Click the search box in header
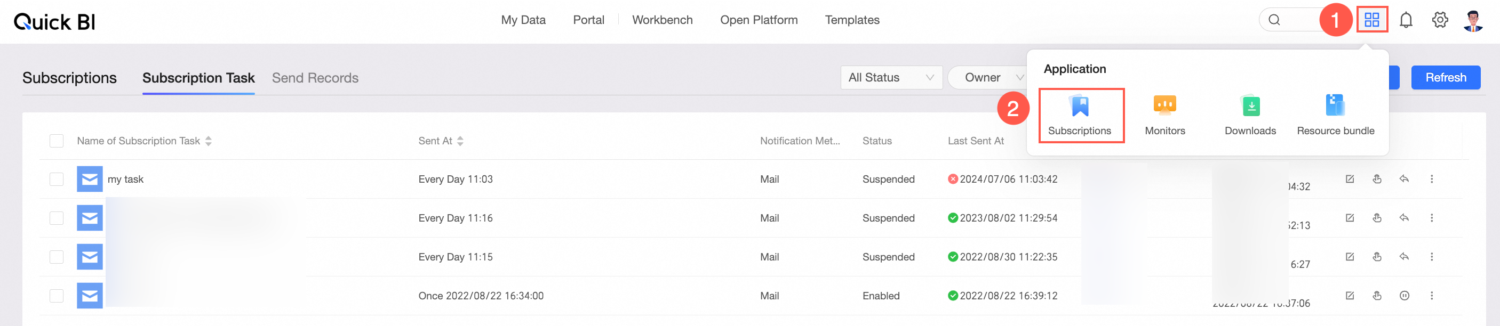 coord(1290,20)
